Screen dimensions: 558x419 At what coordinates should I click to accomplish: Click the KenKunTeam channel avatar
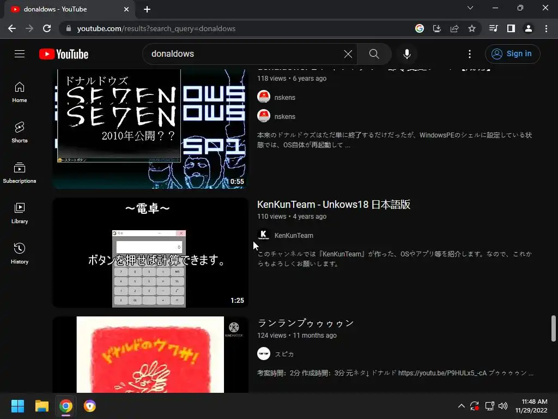[264, 235]
